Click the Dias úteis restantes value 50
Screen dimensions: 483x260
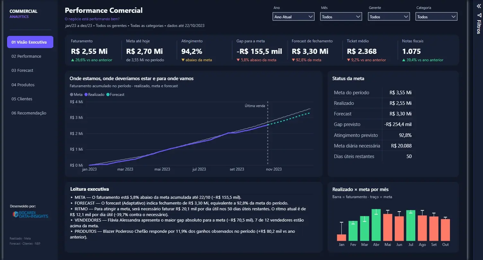click(409, 156)
